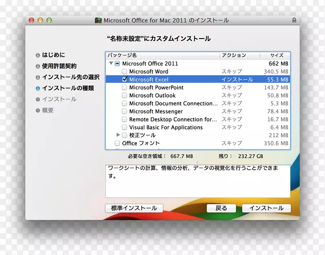Check the Office フォント package
This screenshot has height=255, width=325.
click(117, 143)
